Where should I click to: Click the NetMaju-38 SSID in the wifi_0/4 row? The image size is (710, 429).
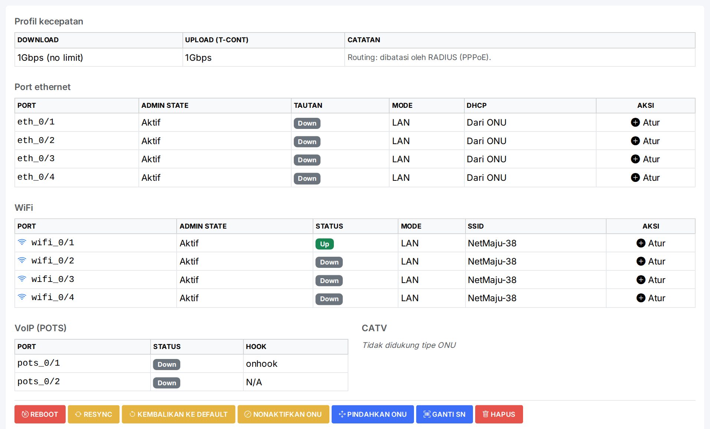tap(492, 298)
